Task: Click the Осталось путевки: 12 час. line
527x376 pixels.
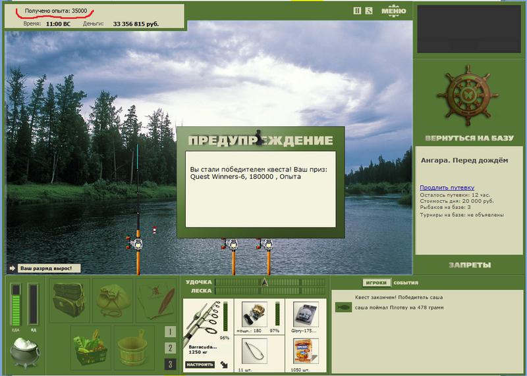Action: pyautogui.click(x=455, y=195)
